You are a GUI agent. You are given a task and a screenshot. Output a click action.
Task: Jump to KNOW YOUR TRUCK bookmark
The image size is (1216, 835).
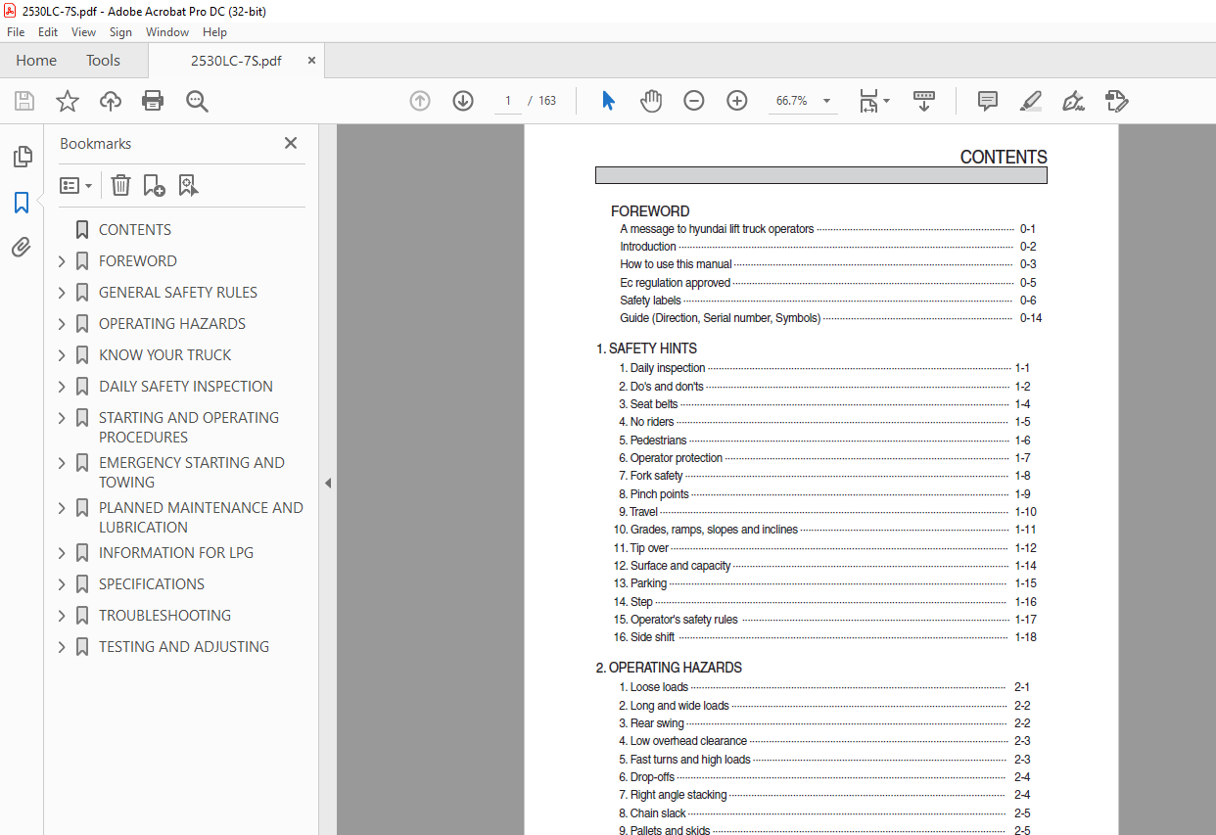pos(164,355)
